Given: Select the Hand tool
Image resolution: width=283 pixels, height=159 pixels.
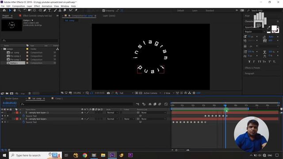Looking at the screenshot, I should pos(15,11).
